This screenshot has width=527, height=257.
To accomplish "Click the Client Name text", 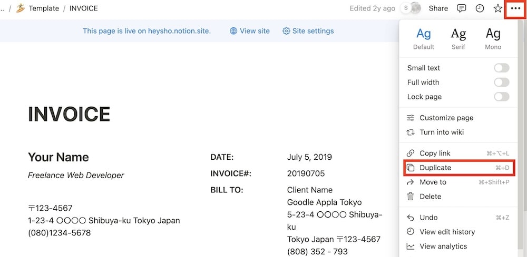I will 309,190.
